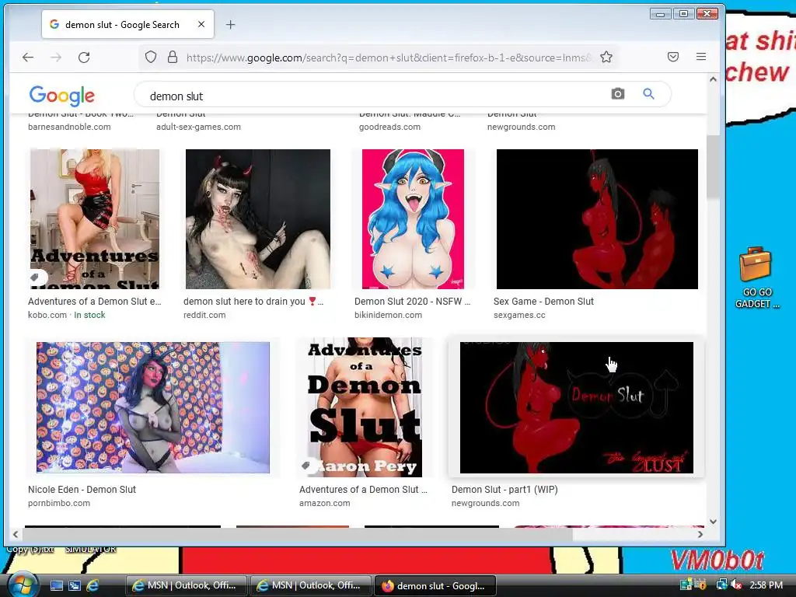Open the 'Nicole Eden' result title
Viewport: 796px width, 597px height.
tap(82, 490)
